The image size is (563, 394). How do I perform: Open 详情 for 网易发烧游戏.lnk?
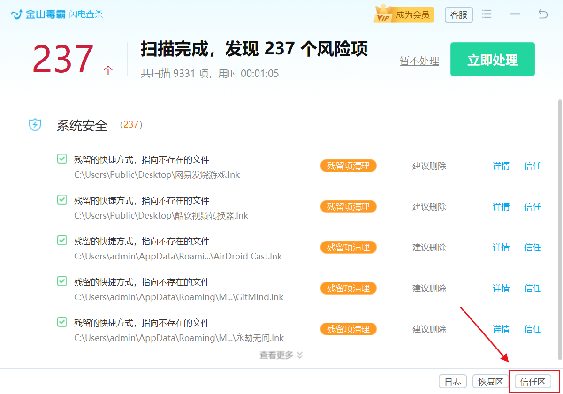click(x=501, y=166)
